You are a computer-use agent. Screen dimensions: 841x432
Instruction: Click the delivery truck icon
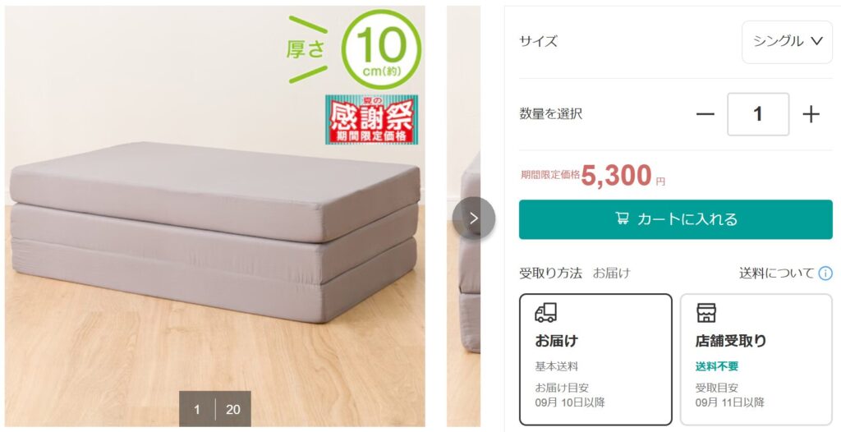pos(545,312)
